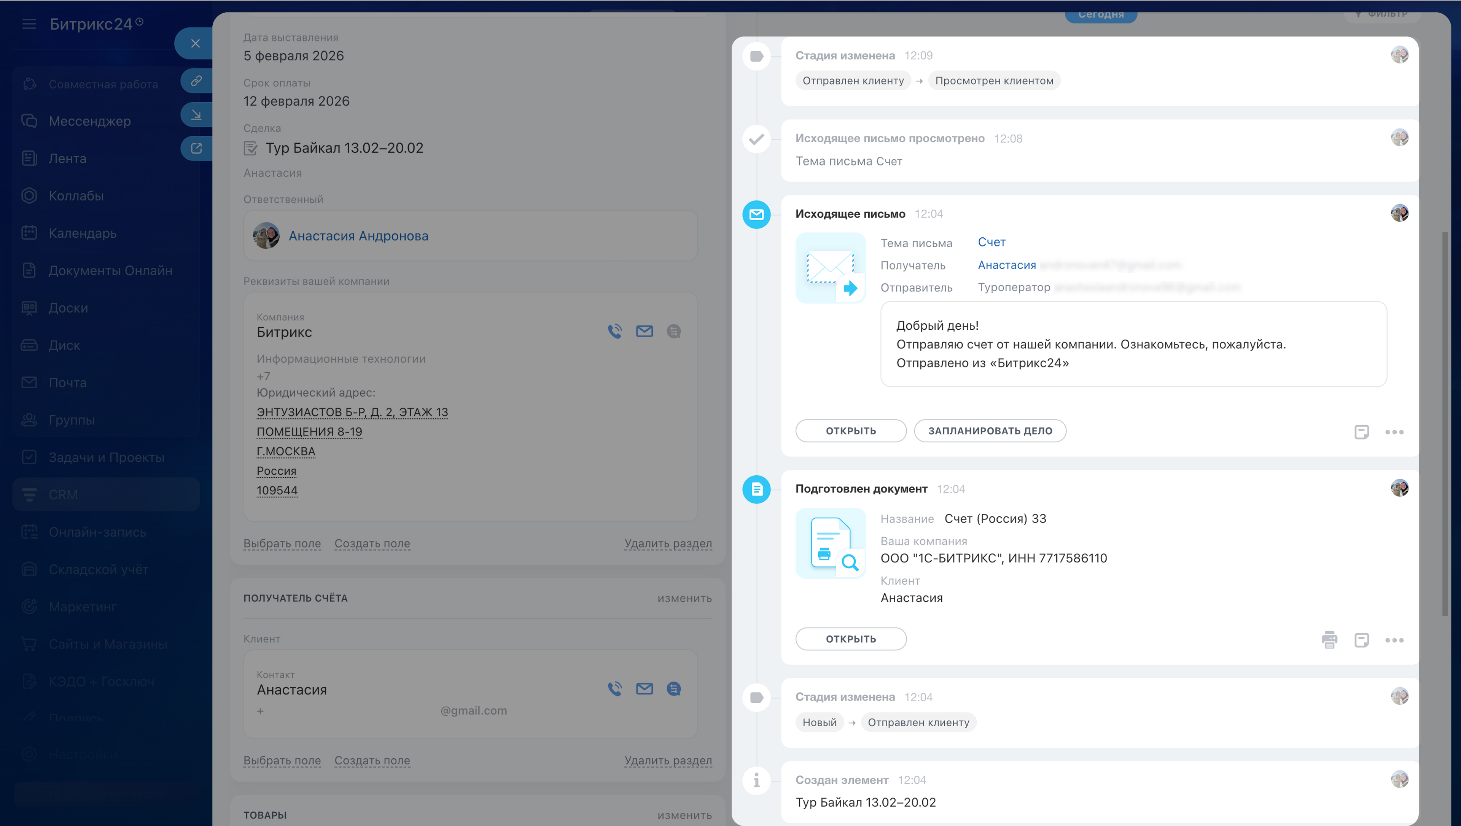1461x826 pixels.
Task: Open more options for outgoing email
Action: tap(1394, 432)
